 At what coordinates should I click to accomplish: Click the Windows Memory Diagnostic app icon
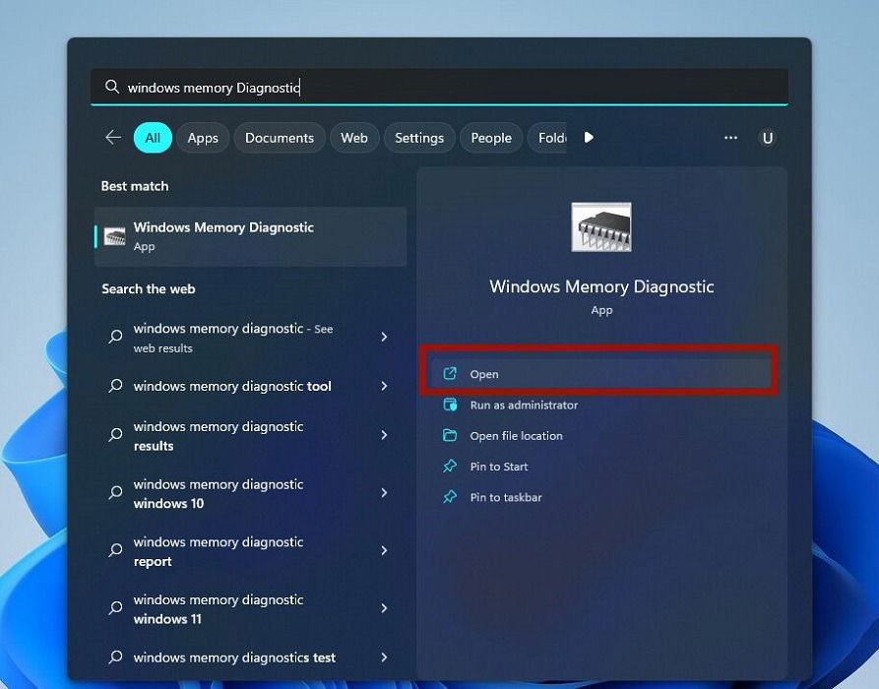coord(601,225)
